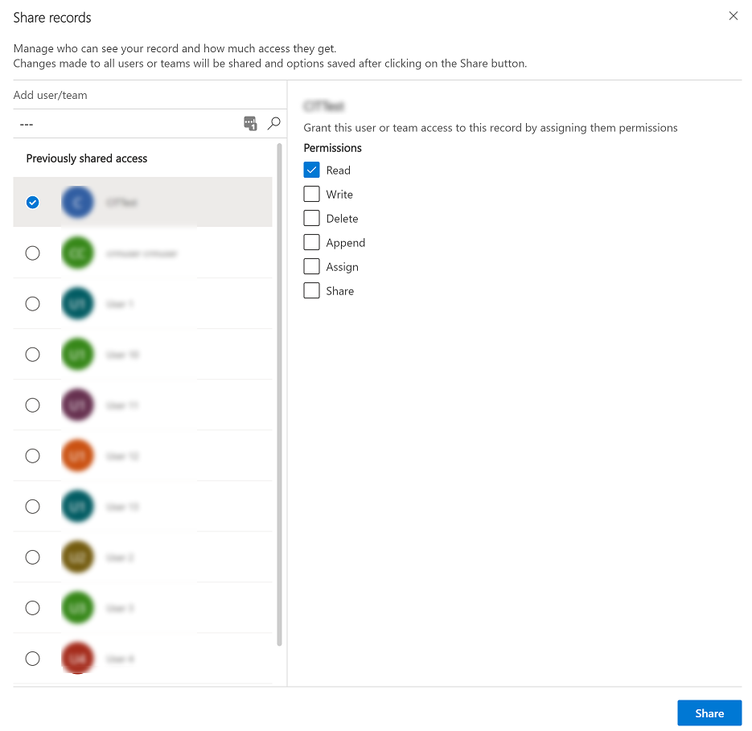Click the "Add user/team" label
Screen dimensions: 752x731
tap(51, 95)
